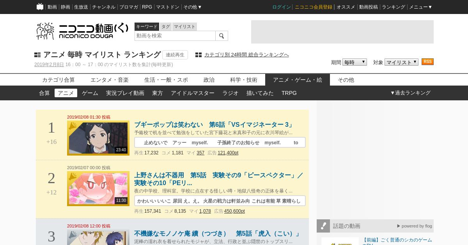Open the RPG link in top bar
Image resolution: width=468 pixels, height=245 pixels.
point(147,7)
